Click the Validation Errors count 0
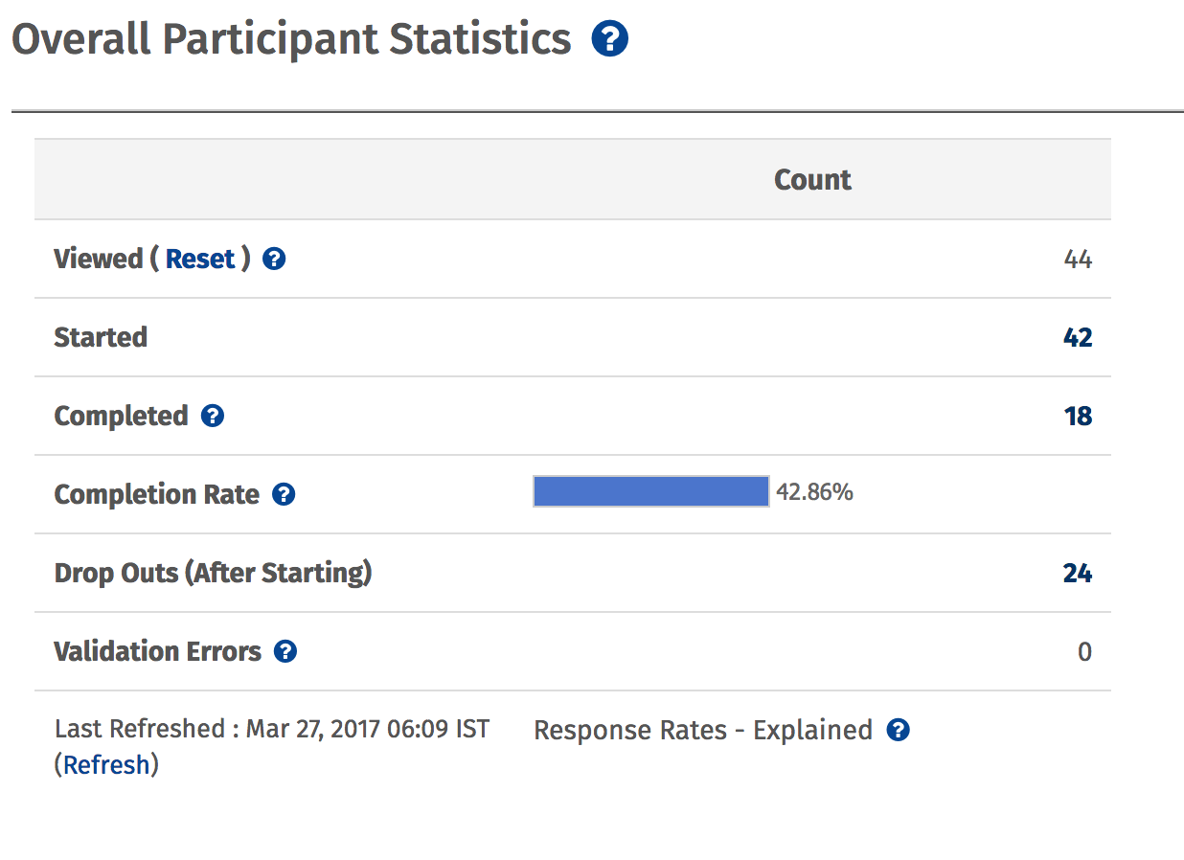This screenshot has height=860, width=1184. point(1084,651)
